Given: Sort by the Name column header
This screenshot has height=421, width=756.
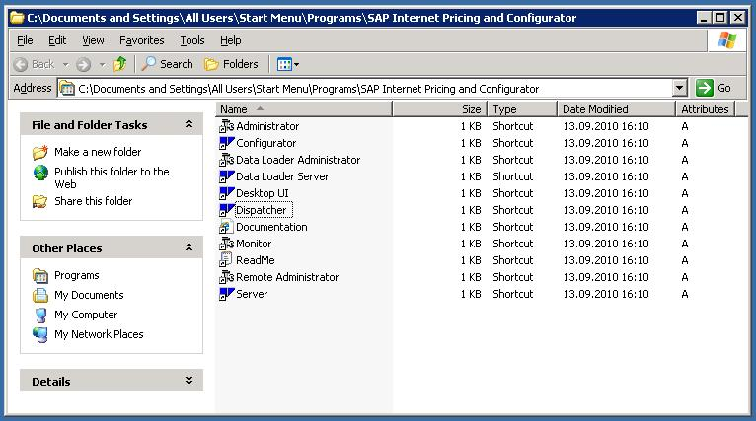Looking at the screenshot, I should (x=304, y=109).
